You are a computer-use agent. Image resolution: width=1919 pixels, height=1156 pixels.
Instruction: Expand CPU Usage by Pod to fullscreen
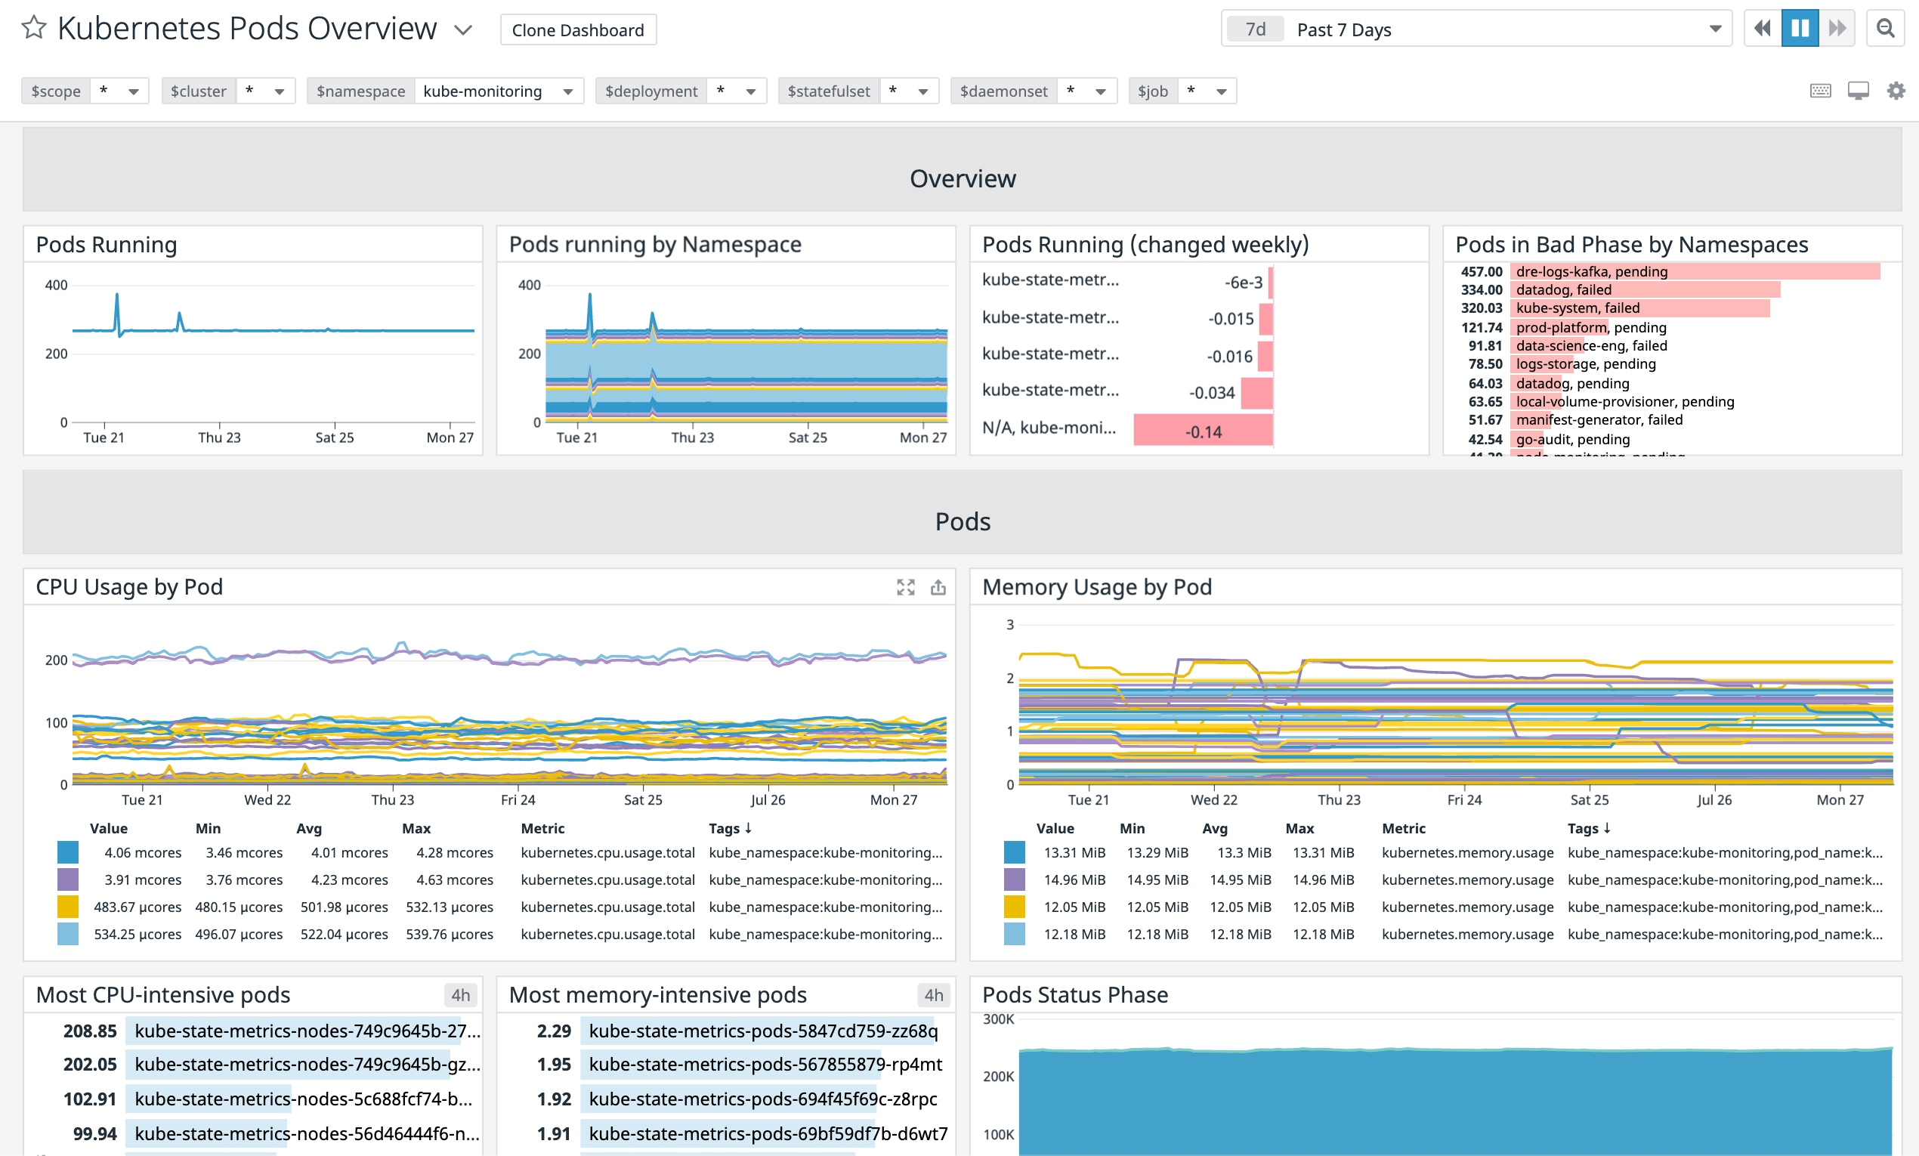point(906,586)
